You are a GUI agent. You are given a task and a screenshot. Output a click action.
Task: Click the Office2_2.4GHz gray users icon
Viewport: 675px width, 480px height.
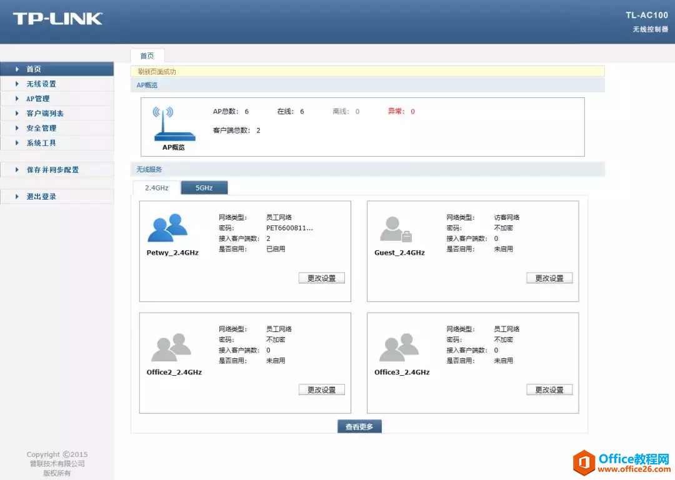pyautogui.click(x=171, y=348)
